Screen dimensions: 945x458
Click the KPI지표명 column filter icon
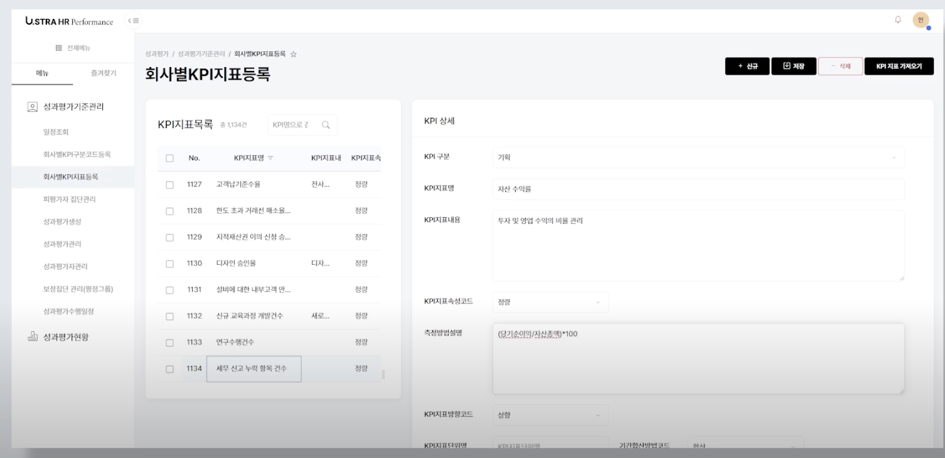(x=270, y=158)
